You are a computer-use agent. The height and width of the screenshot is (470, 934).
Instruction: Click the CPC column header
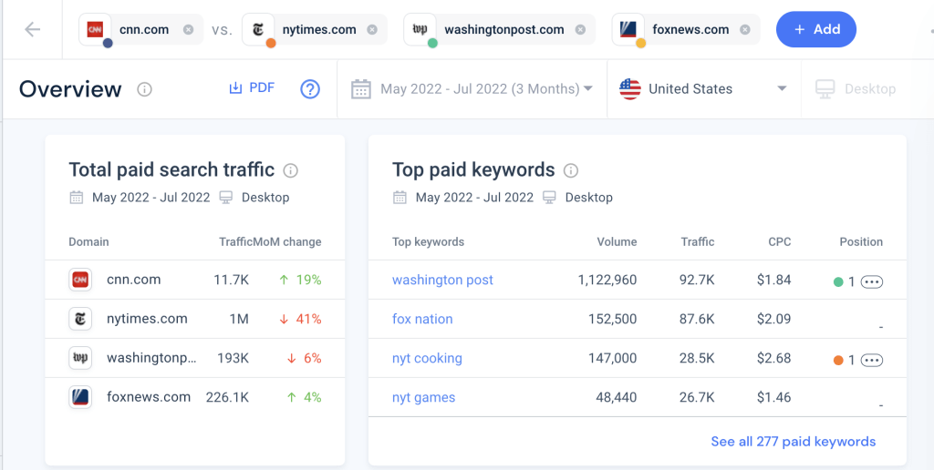(x=780, y=242)
